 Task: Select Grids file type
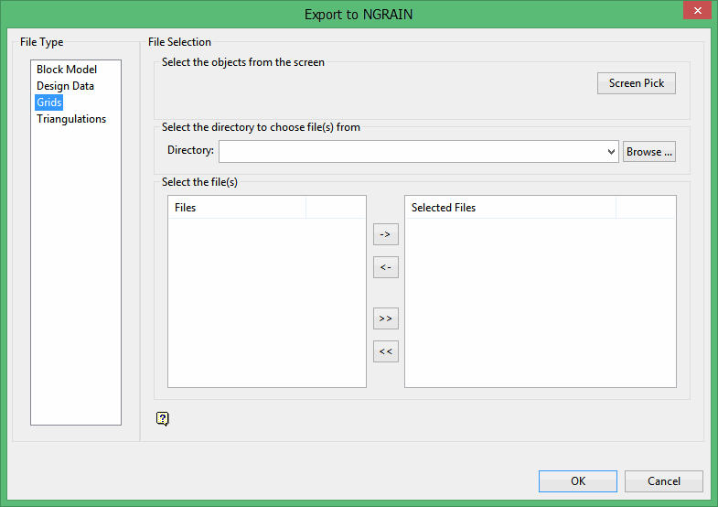click(49, 102)
